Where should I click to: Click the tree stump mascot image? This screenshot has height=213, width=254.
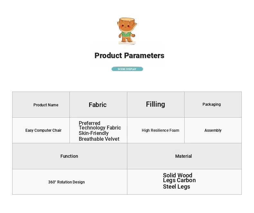click(x=127, y=31)
